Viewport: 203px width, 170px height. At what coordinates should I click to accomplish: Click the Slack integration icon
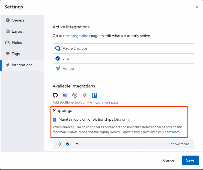[85, 95]
